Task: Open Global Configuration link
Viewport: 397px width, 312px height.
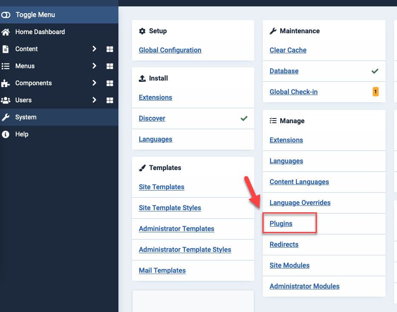Action: 170,50
